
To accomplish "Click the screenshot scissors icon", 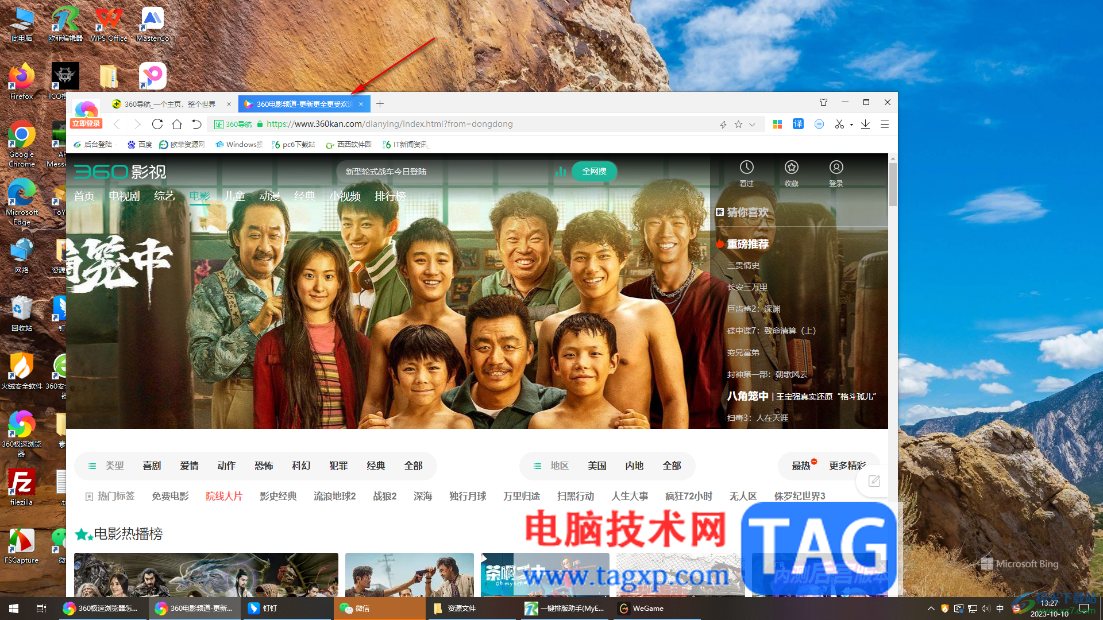I will click(839, 124).
